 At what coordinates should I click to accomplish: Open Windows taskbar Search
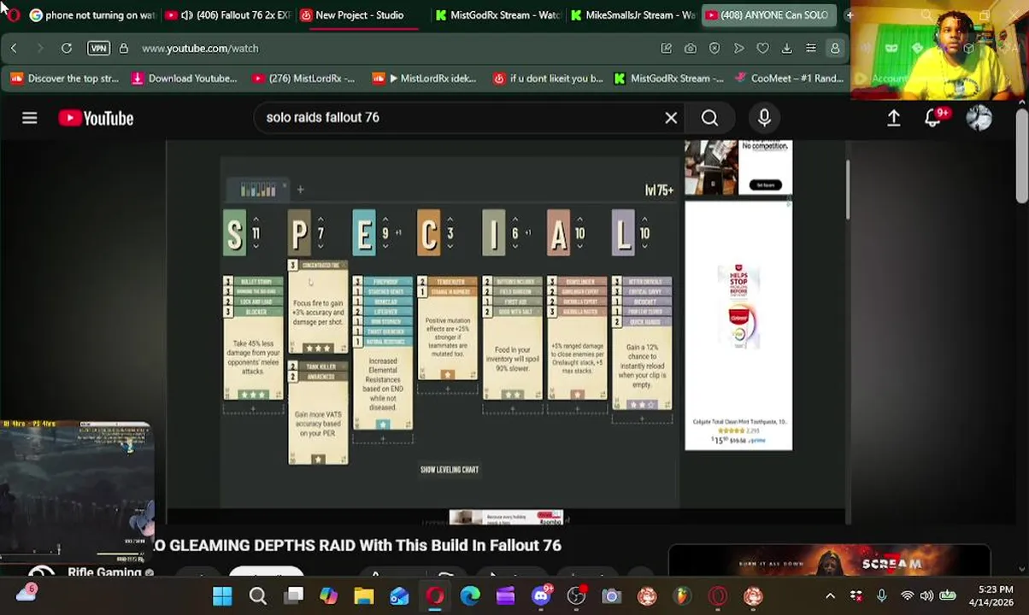click(x=257, y=595)
